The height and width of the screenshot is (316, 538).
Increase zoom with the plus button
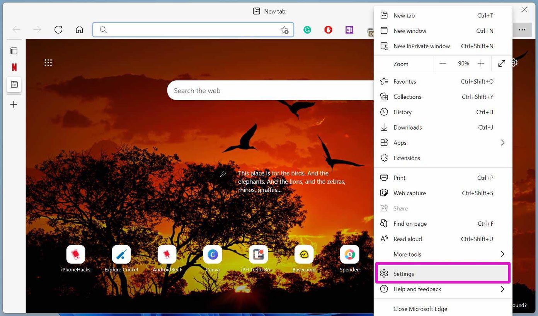[x=481, y=64]
